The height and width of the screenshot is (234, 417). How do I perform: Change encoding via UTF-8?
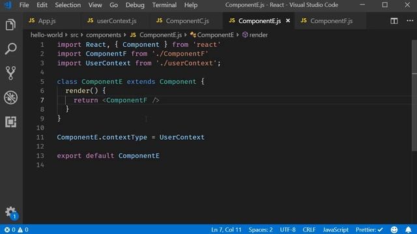tap(287, 229)
